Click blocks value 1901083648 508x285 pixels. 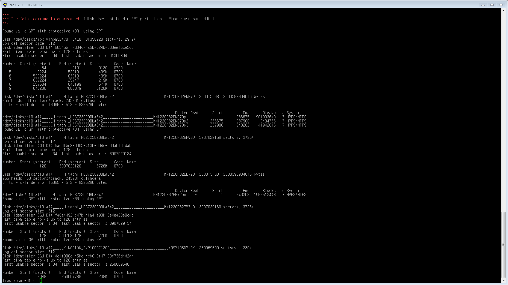[265, 117]
